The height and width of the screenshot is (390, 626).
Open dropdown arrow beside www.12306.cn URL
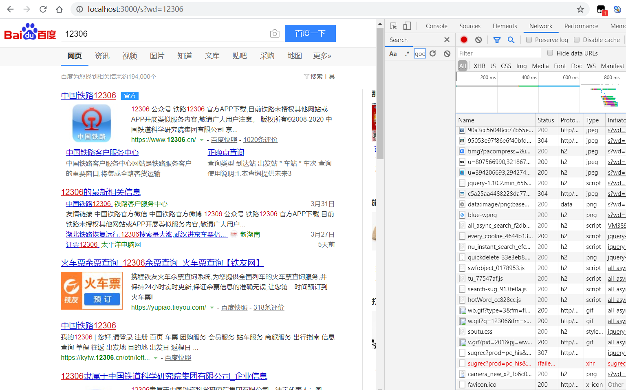pos(201,140)
